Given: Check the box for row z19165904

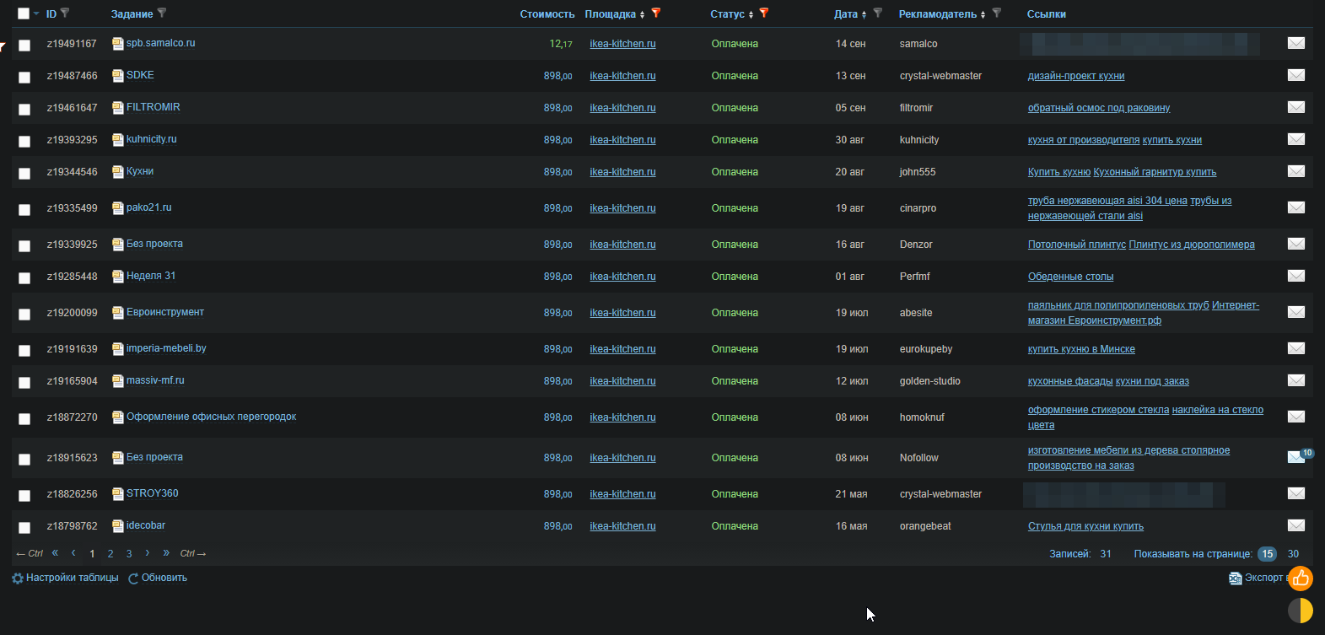Looking at the screenshot, I should 24,383.
